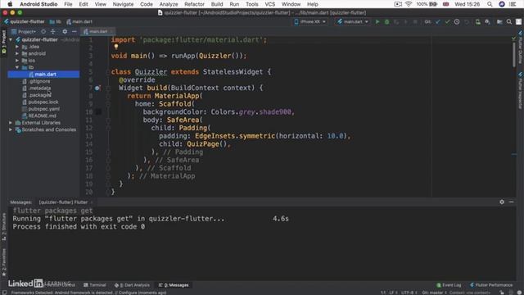The width and height of the screenshot is (524, 295).
Task: Select .gitignore file in tree
Action: (x=39, y=81)
